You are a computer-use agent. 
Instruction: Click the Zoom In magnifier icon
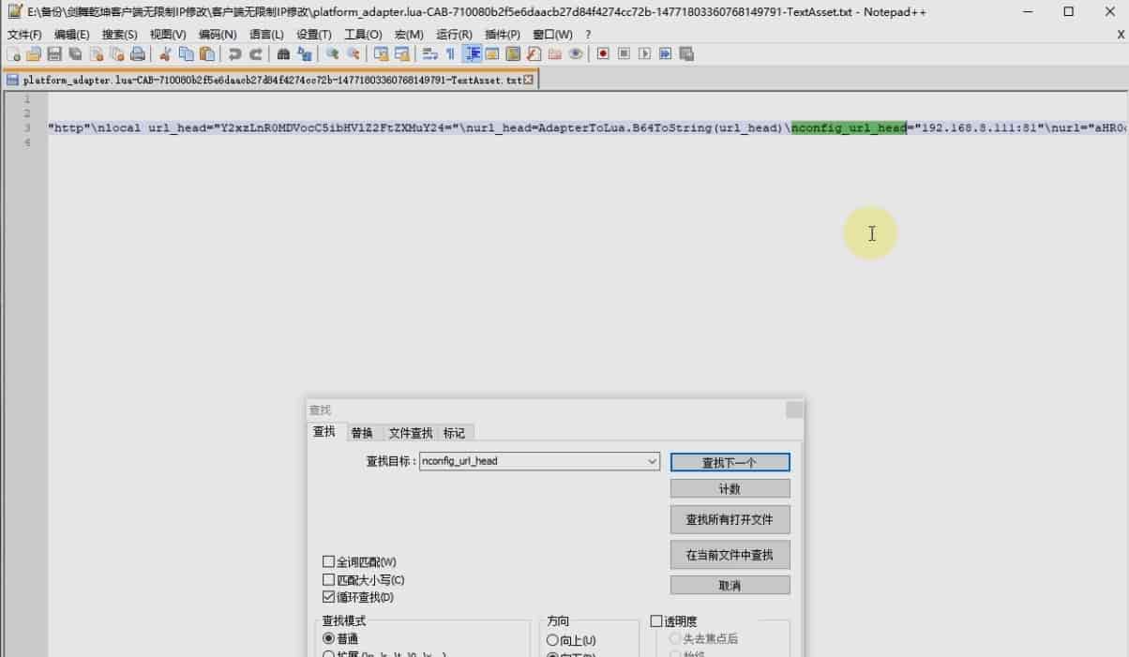pos(332,54)
